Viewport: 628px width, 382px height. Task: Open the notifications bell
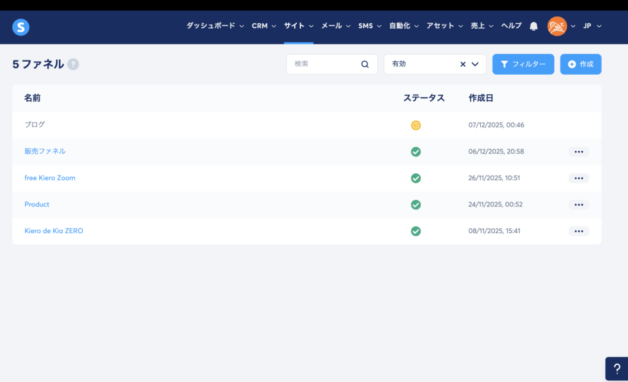534,26
